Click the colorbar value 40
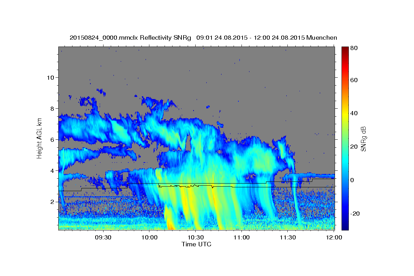Screen dimensions: 414x276 tap(354, 114)
